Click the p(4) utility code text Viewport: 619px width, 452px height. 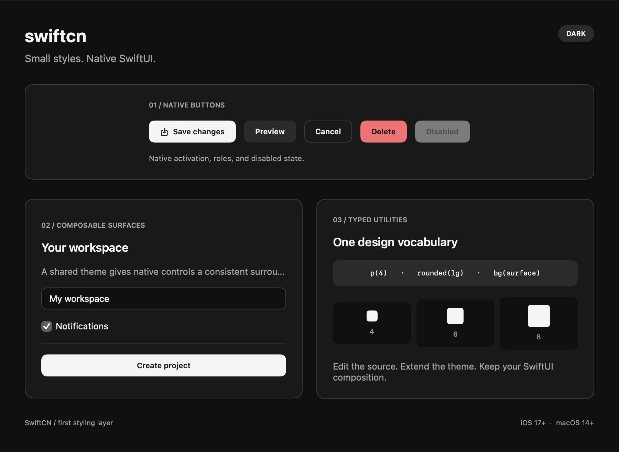(379, 273)
